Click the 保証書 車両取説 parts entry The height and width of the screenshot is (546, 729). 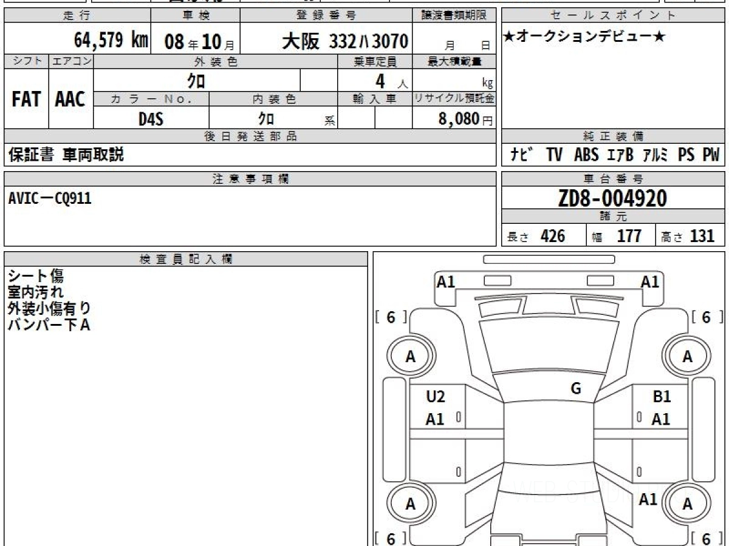coord(66,155)
